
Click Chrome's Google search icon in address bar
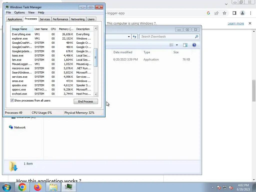pyautogui.click(x=208, y=13)
